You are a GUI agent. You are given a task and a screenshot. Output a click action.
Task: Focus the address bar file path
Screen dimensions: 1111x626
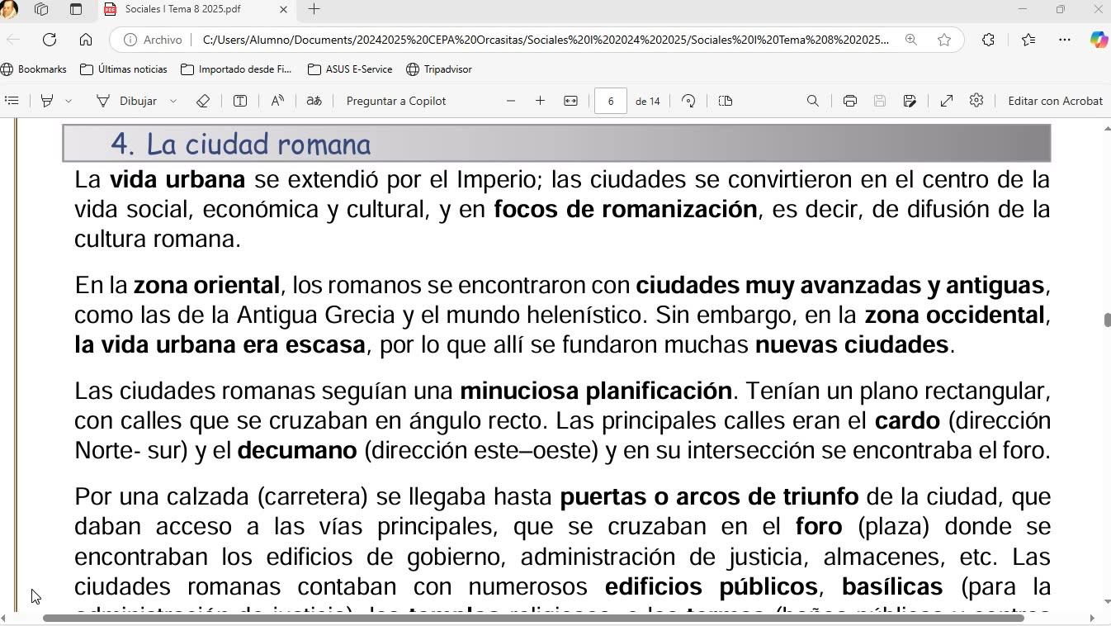coord(545,40)
